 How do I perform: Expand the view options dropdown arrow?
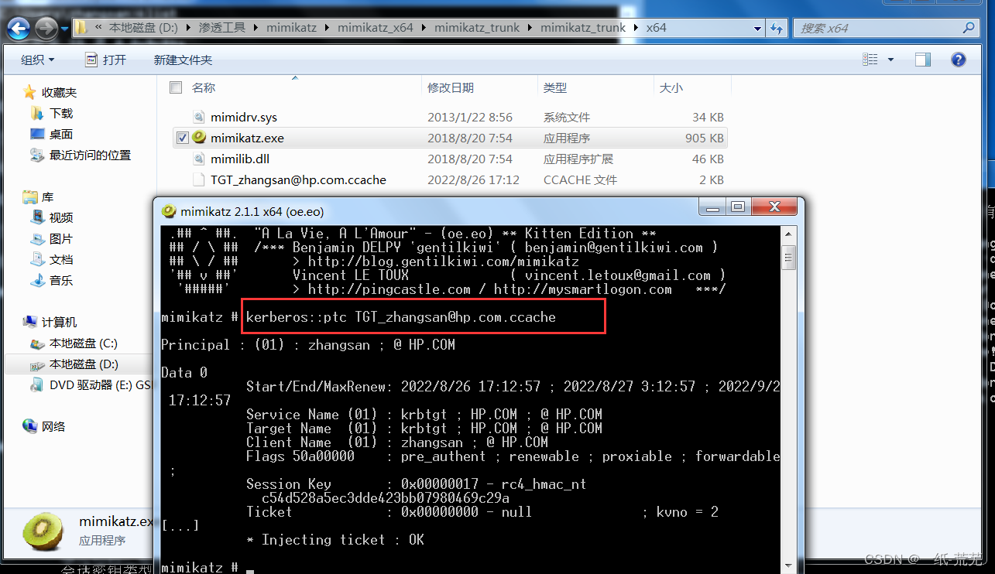[890, 60]
